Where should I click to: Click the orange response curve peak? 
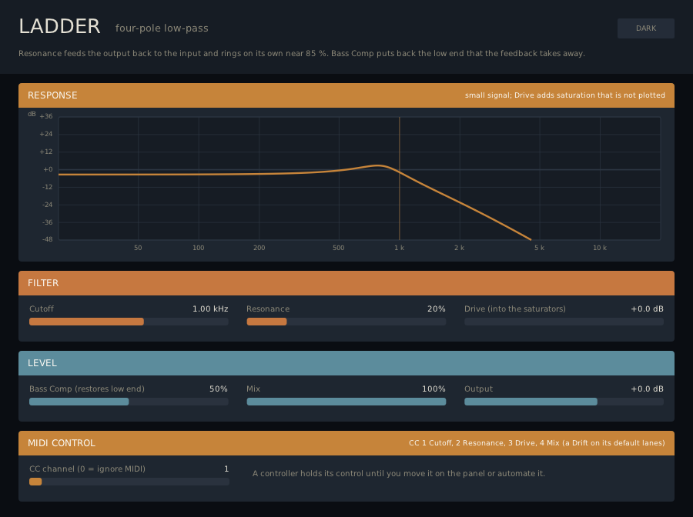coord(378,165)
